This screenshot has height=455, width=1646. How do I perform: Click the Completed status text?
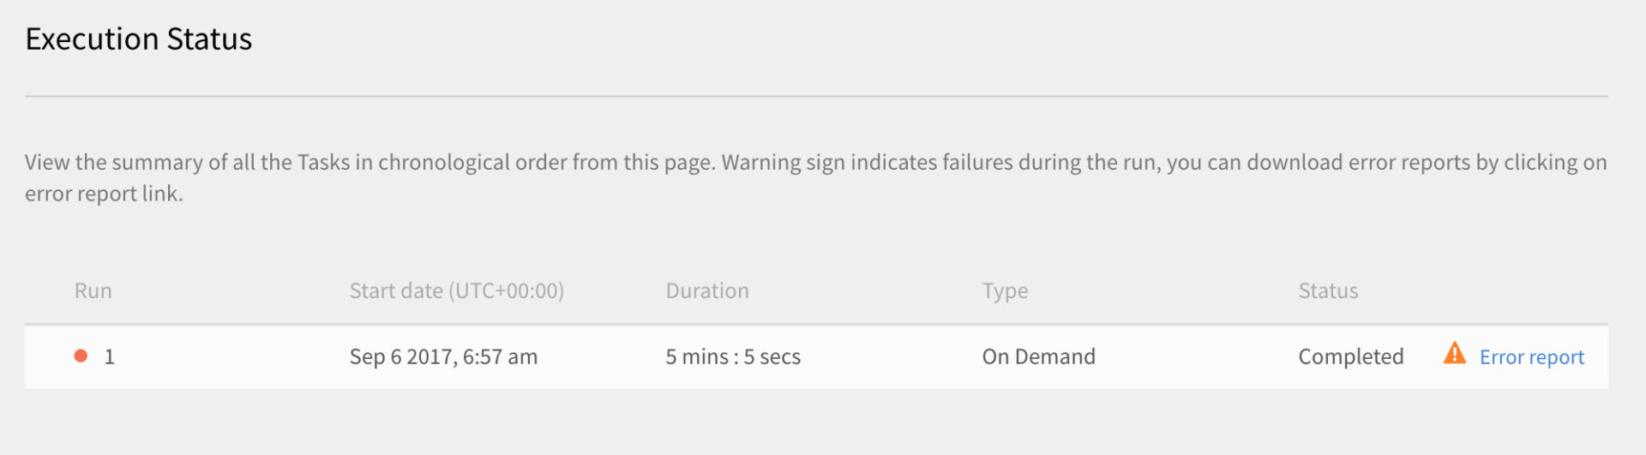coord(1350,356)
